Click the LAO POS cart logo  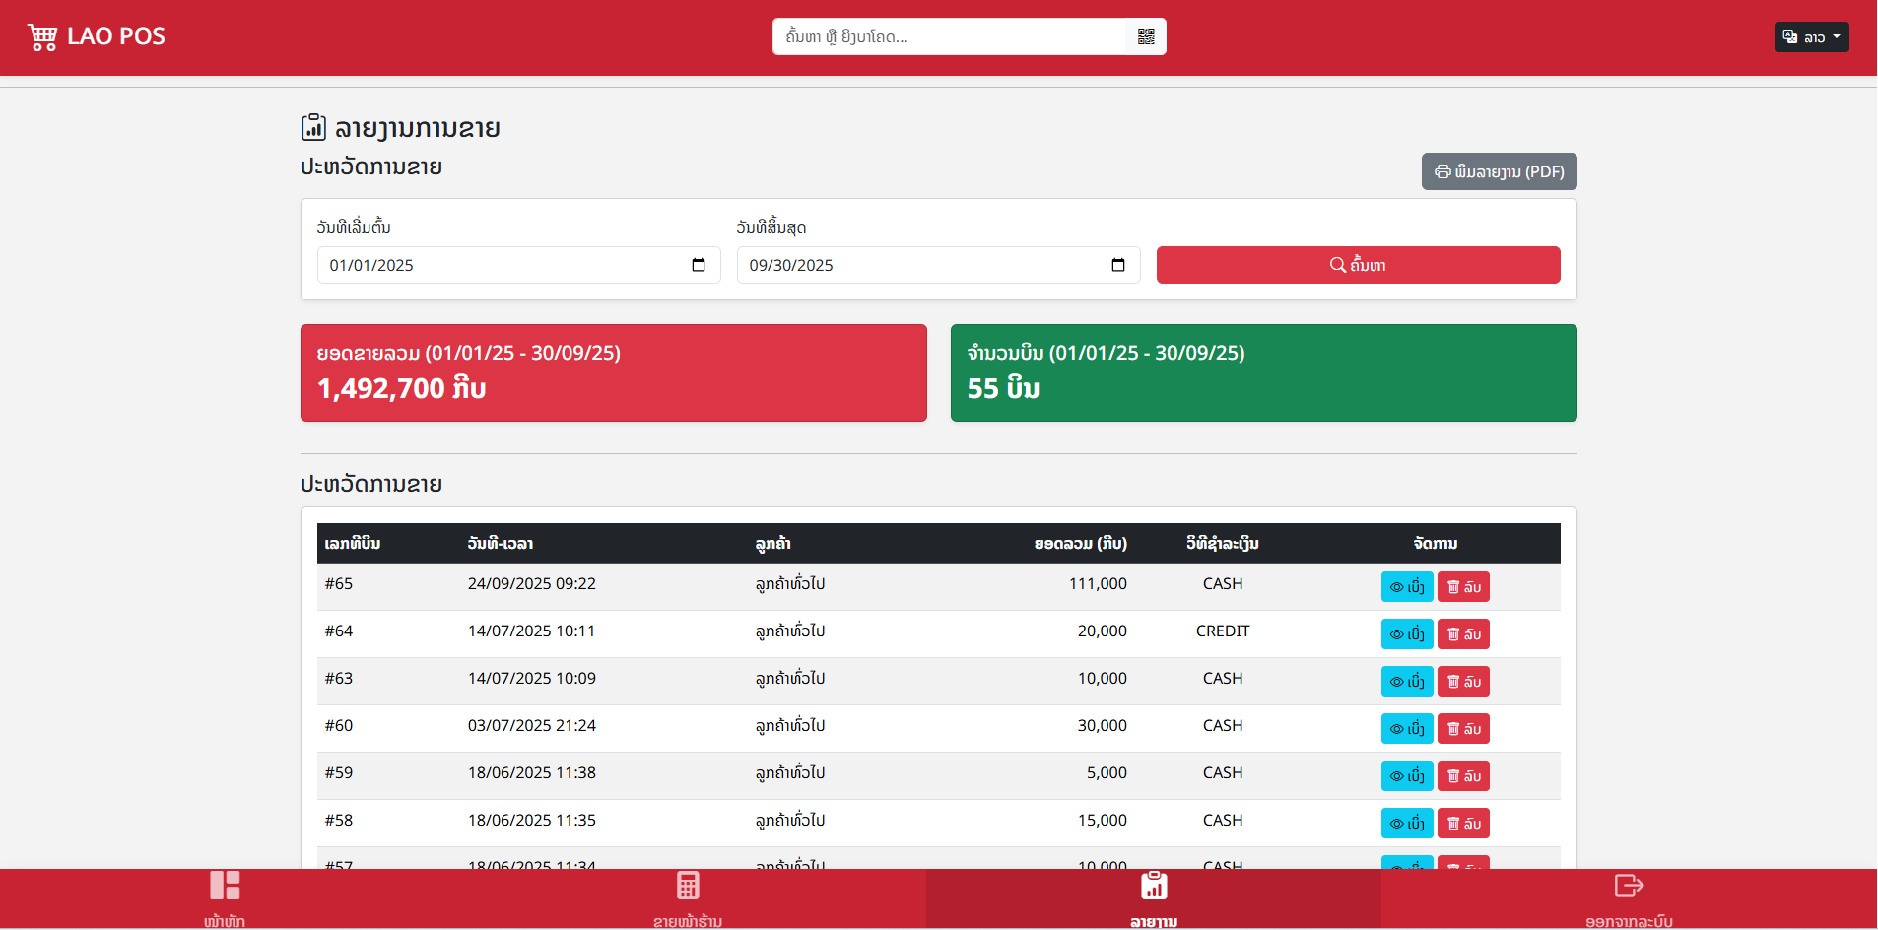(42, 37)
